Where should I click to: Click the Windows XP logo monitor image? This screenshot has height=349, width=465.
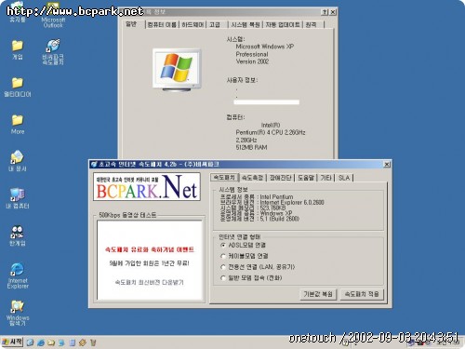pos(178,70)
